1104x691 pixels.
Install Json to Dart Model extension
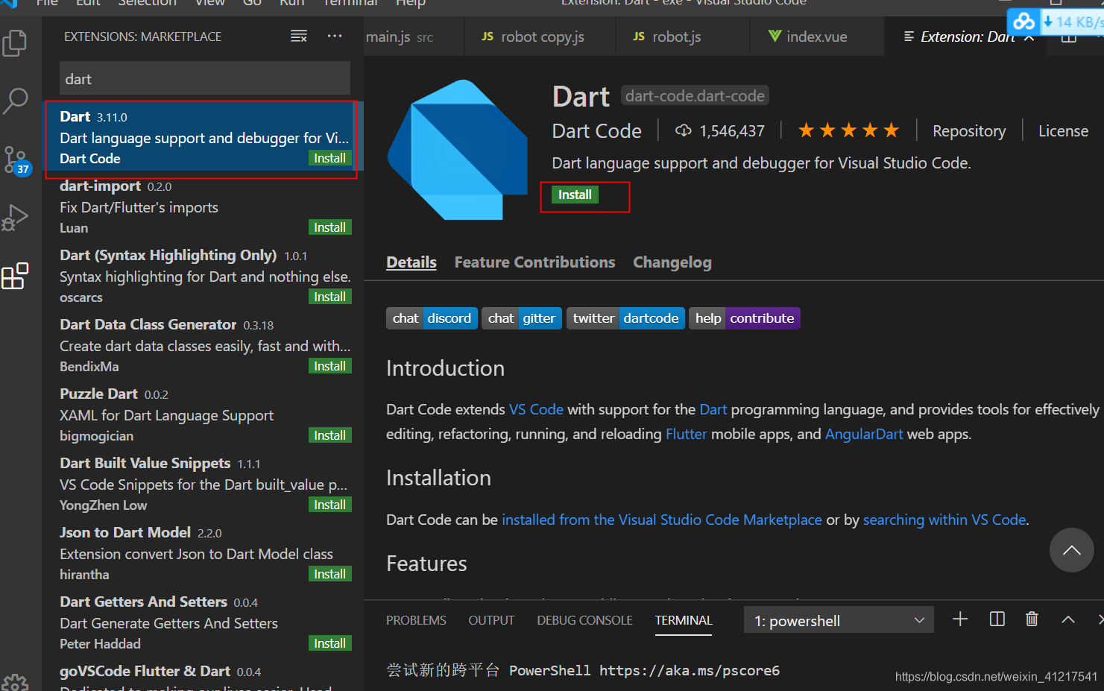[329, 574]
